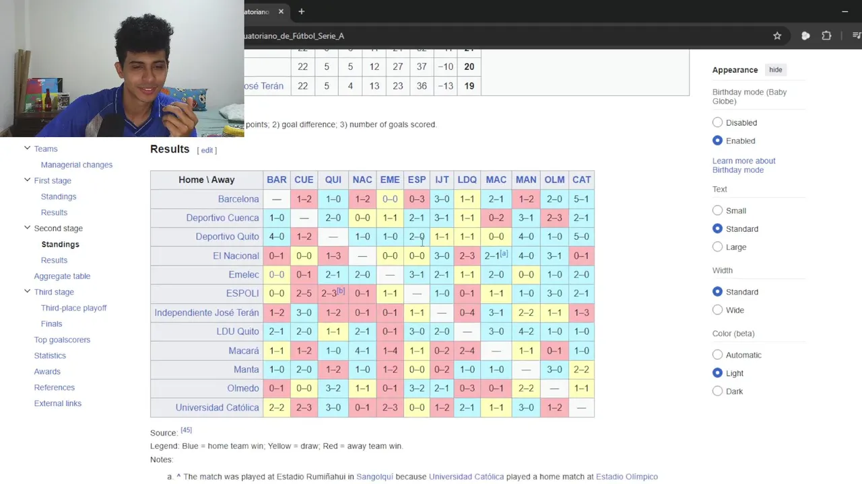Jump to Top goalscorers section

pyautogui.click(x=62, y=340)
